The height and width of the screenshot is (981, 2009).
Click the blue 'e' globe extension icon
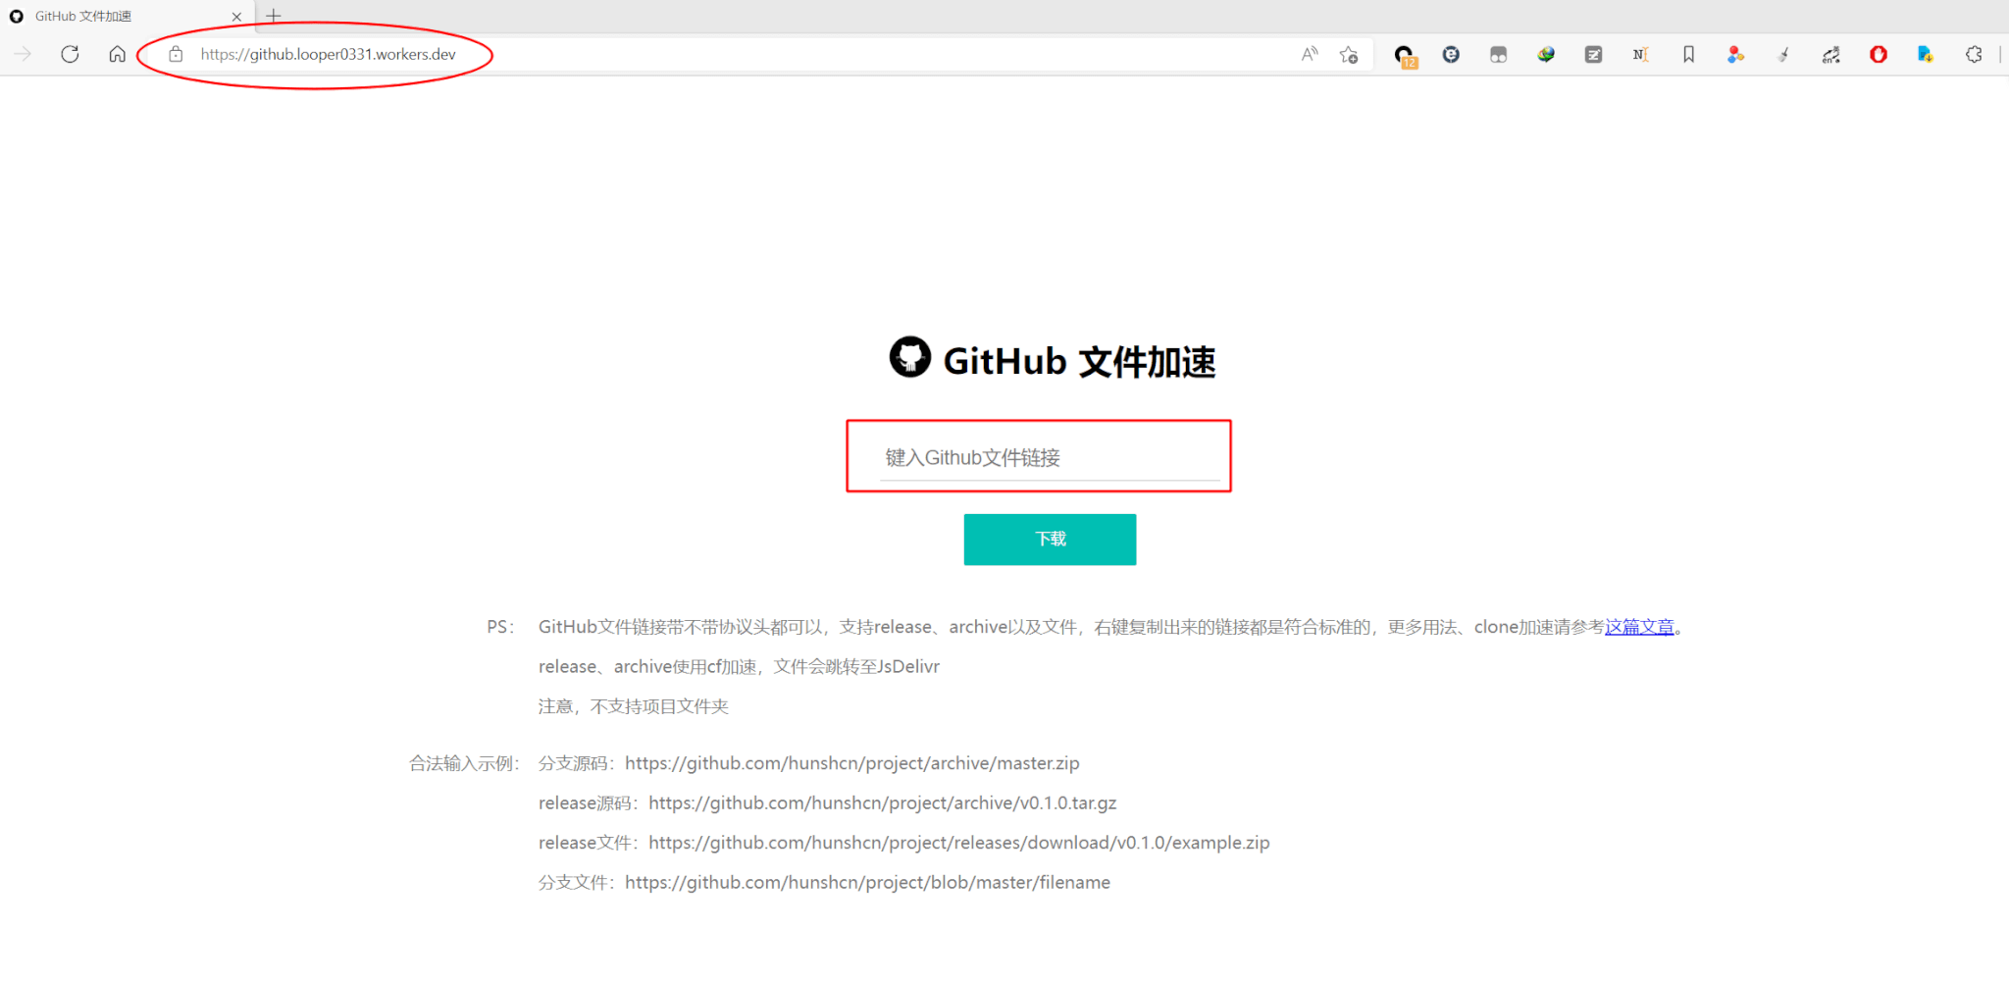point(1451,55)
